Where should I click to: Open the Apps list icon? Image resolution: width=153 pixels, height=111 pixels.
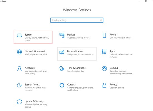coord(104,52)
